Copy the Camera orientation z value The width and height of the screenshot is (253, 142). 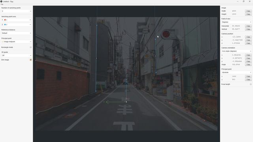tap(248, 62)
